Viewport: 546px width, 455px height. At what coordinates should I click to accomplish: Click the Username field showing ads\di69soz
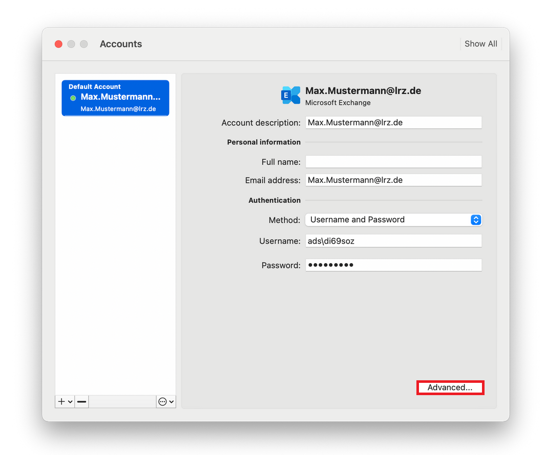(393, 241)
